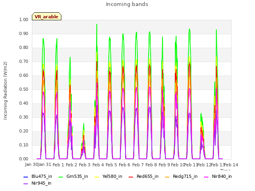Click the Incoming bands chart title
Screen dimensions: 255x191
[127, 4]
